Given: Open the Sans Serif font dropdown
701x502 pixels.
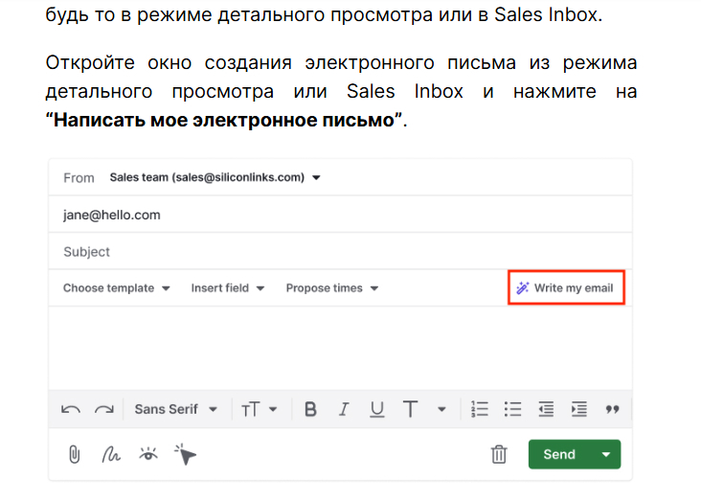Looking at the screenshot, I should pyautogui.click(x=175, y=409).
